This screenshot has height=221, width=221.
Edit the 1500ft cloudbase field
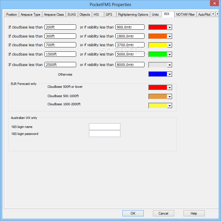pos(60,54)
